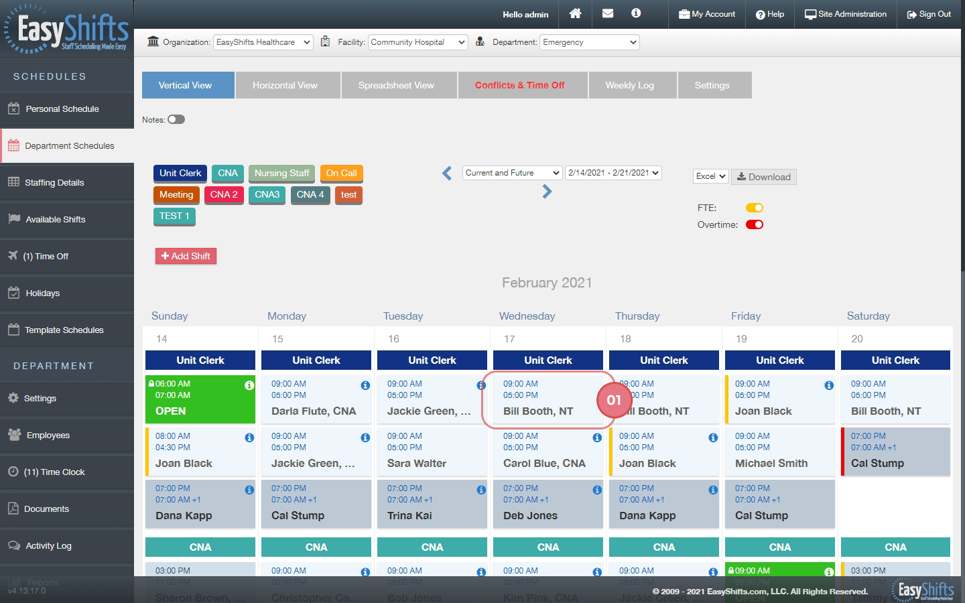The width and height of the screenshot is (965, 603).
Task: Click the info circle icon in top bar
Action: tap(636, 13)
